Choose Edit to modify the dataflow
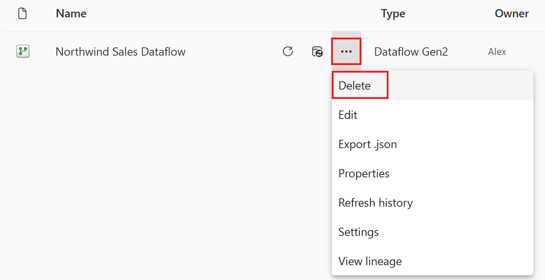This screenshot has height=280, width=545. (348, 115)
